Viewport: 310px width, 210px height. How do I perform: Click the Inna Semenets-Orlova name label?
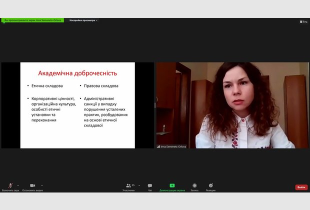pyautogui.click(x=171, y=146)
